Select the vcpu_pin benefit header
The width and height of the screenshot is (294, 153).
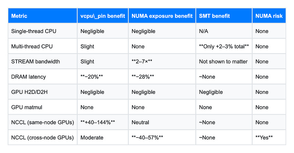pyautogui.click(x=103, y=16)
